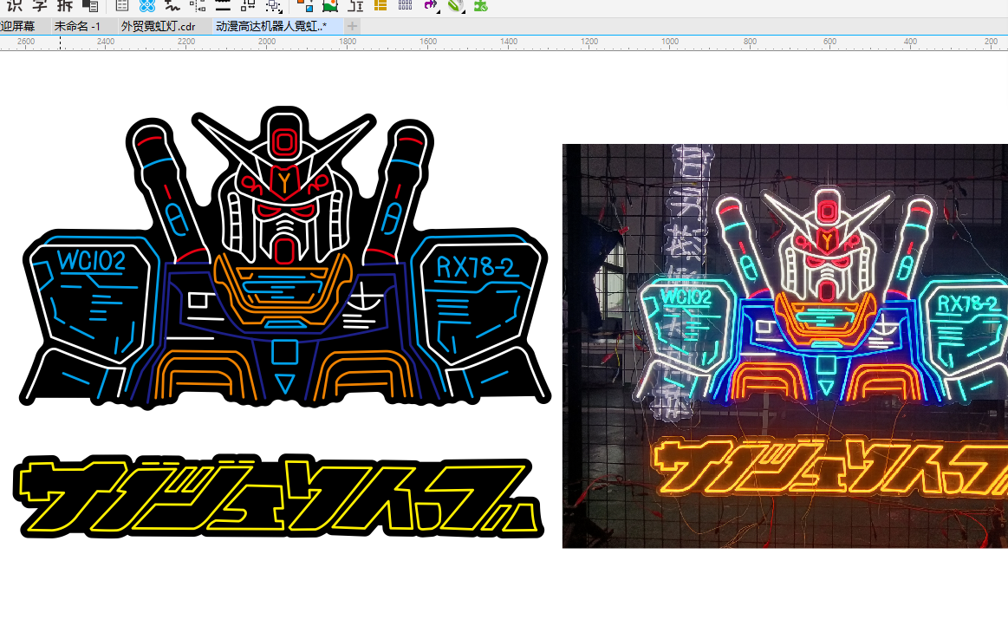The width and height of the screenshot is (1008, 639).
Task: Click the green puzzle piece icon
Action: point(481,6)
